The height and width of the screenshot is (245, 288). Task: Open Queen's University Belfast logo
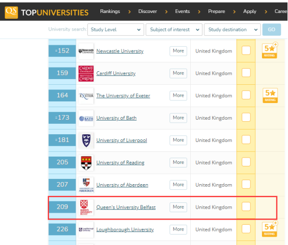coord(86,208)
